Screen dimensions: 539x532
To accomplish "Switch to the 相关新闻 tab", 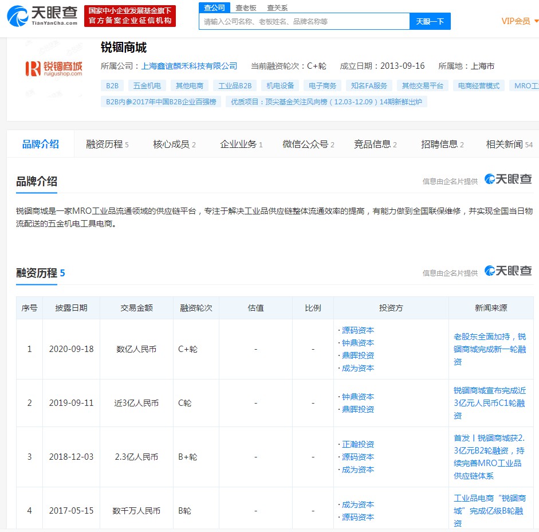I will tap(509, 144).
